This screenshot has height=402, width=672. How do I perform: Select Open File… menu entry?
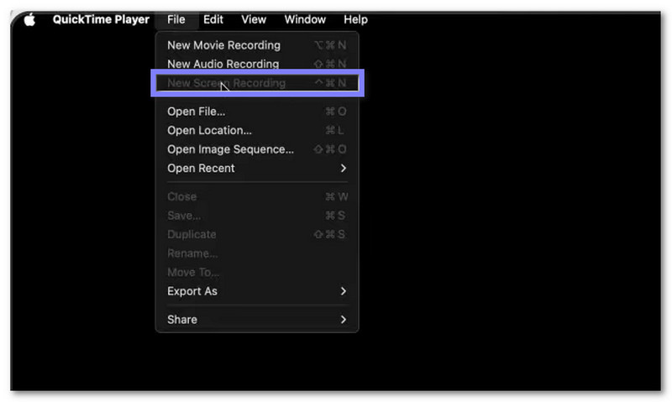(x=257, y=112)
